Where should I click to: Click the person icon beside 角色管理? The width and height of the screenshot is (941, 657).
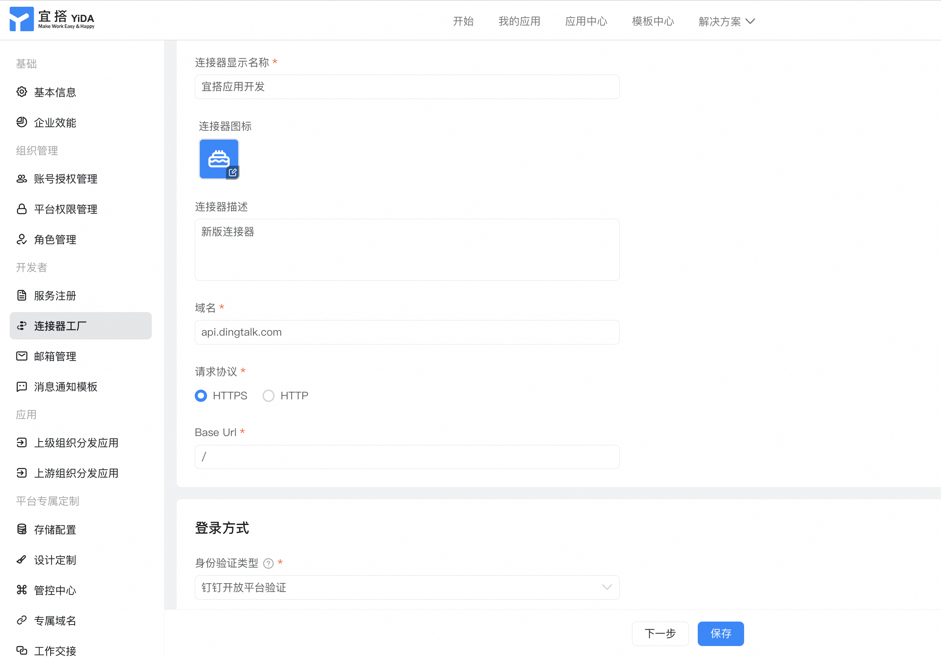point(22,240)
